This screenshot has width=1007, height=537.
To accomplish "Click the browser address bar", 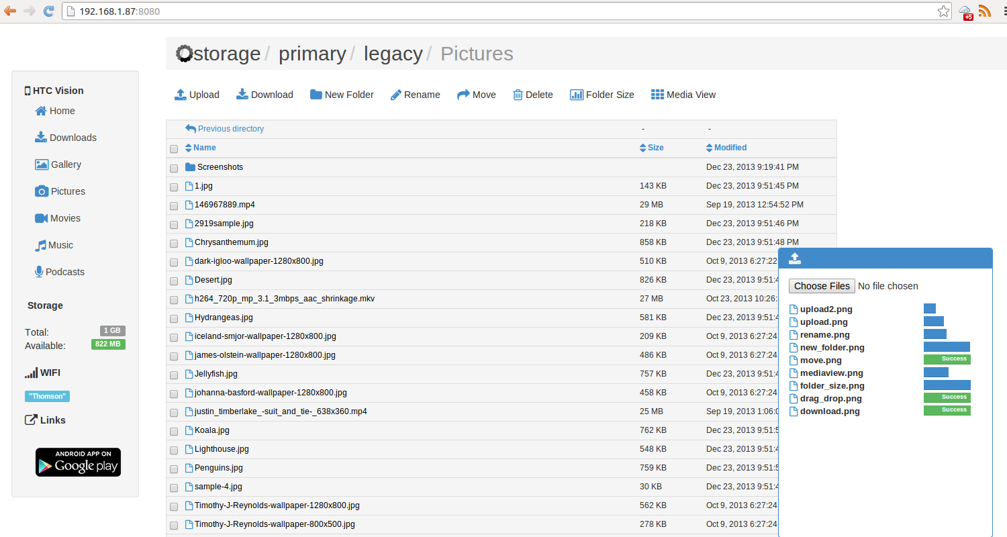I will coord(503,11).
